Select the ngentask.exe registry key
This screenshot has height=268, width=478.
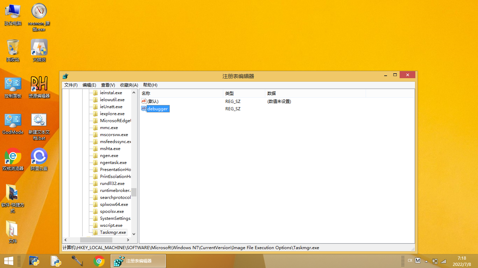click(113, 163)
